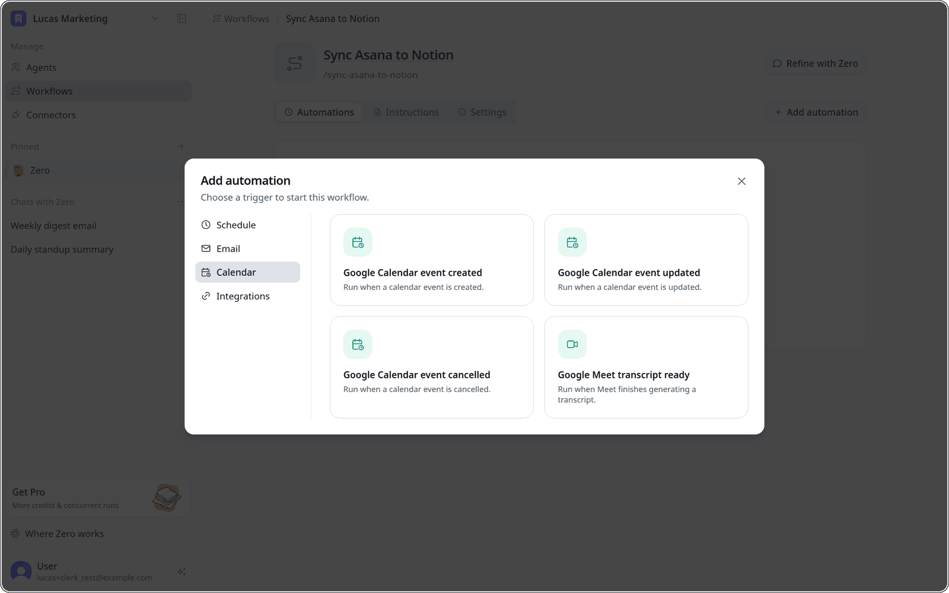
Task: Select the Calendar trigger category
Action: [x=248, y=272]
